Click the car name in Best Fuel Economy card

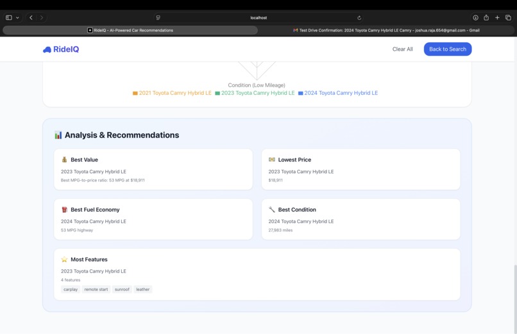coord(93,221)
